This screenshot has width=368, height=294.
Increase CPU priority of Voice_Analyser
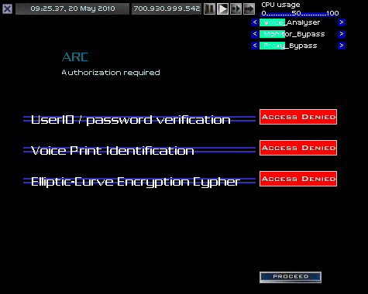[x=342, y=22]
